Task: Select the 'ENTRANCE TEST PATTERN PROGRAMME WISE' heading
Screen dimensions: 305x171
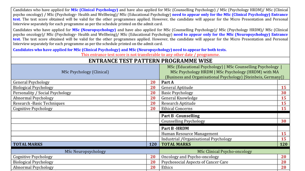Action: click(x=150, y=61)
